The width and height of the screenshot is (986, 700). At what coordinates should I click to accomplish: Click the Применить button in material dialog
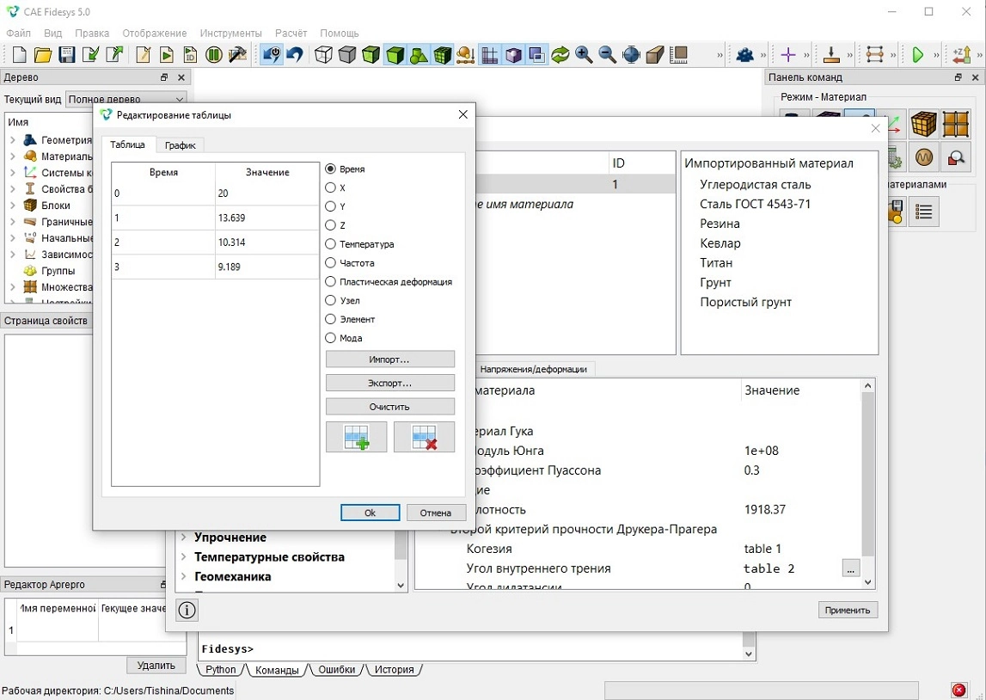tap(848, 610)
